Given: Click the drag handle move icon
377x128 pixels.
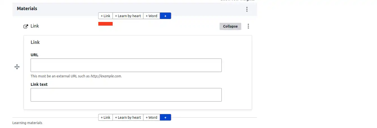Looking at the screenshot, I should (x=17, y=67).
